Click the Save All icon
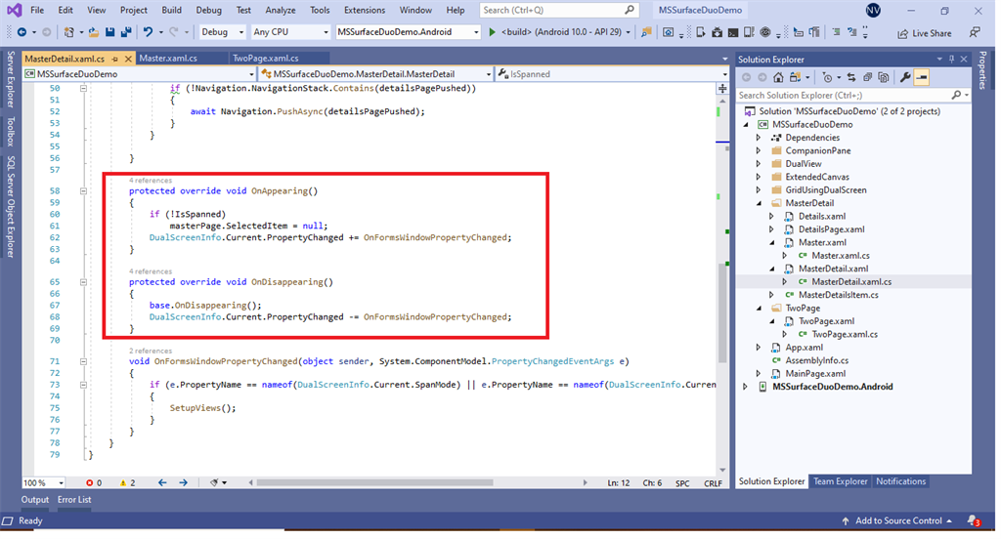1001x539 pixels. pyautogui.click(x=126, y=32)
